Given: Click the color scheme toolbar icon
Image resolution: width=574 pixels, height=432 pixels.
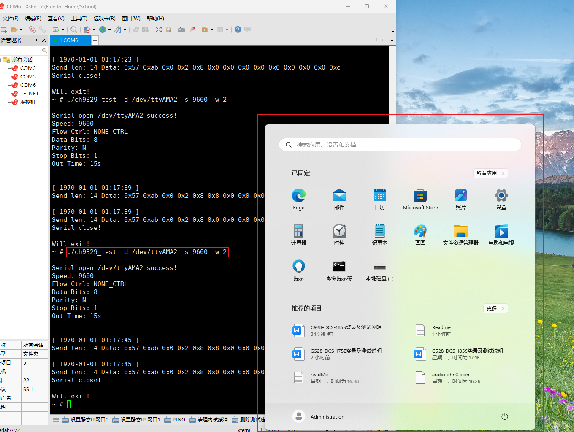Looking at the screenshot, I should point(87,30).
